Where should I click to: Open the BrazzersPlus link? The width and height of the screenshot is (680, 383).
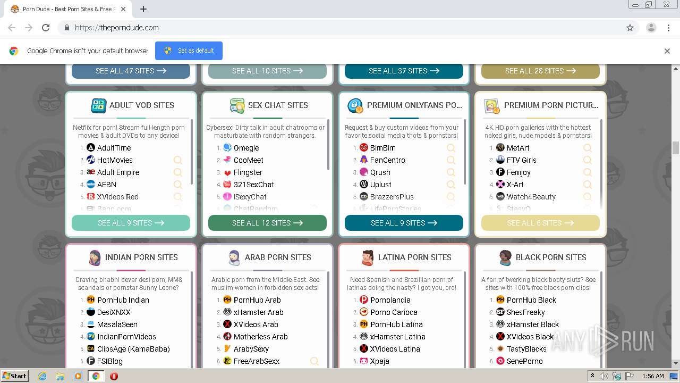click(x=392, y=197)
